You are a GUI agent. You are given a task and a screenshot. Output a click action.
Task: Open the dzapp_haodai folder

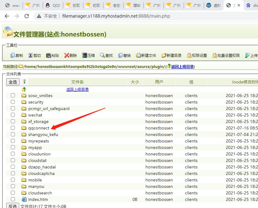[x=42, y=167]
